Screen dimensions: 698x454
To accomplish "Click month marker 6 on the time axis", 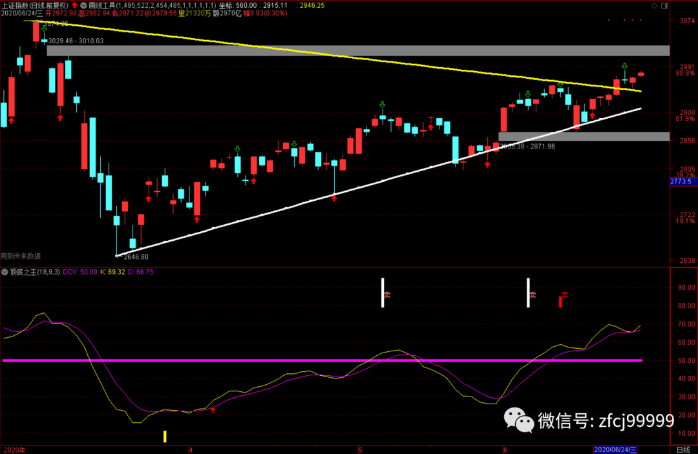I will 505,449.
